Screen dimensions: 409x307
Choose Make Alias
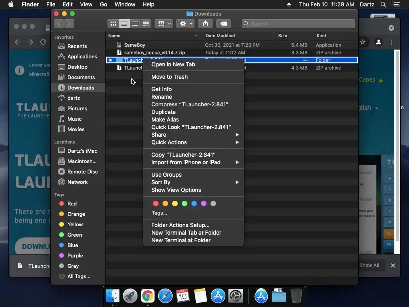point(193,120)
